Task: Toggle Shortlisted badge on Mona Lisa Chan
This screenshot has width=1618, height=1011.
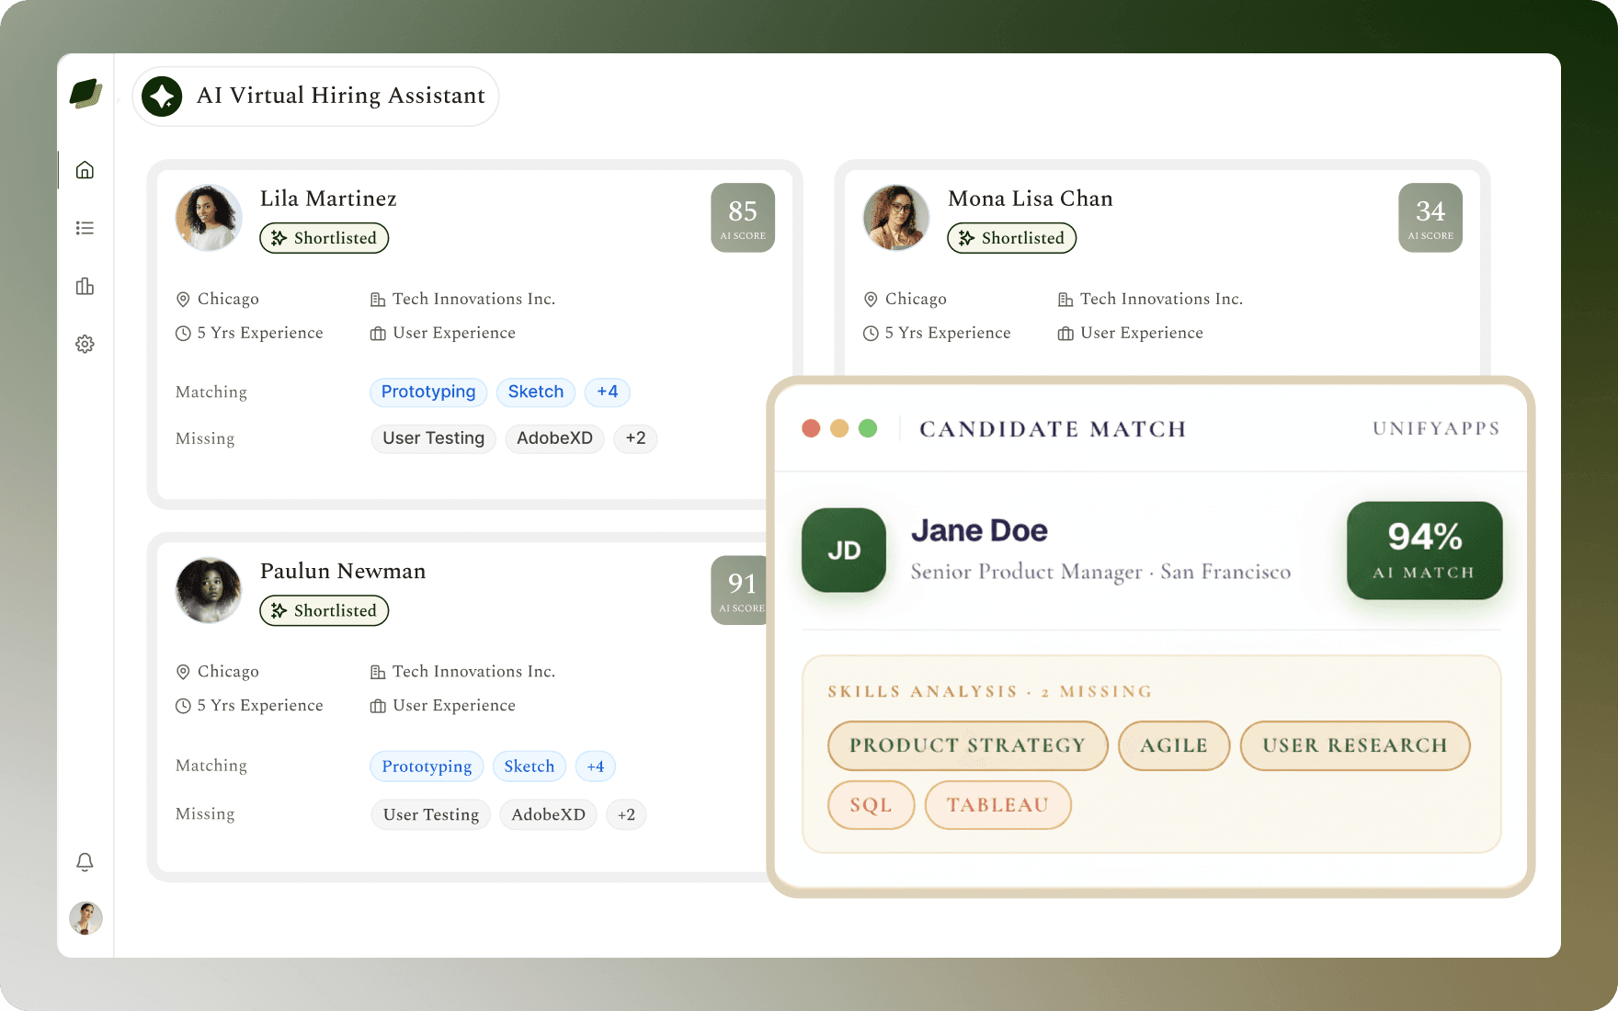Action: pyautogui.click(x=1012, y=238)
